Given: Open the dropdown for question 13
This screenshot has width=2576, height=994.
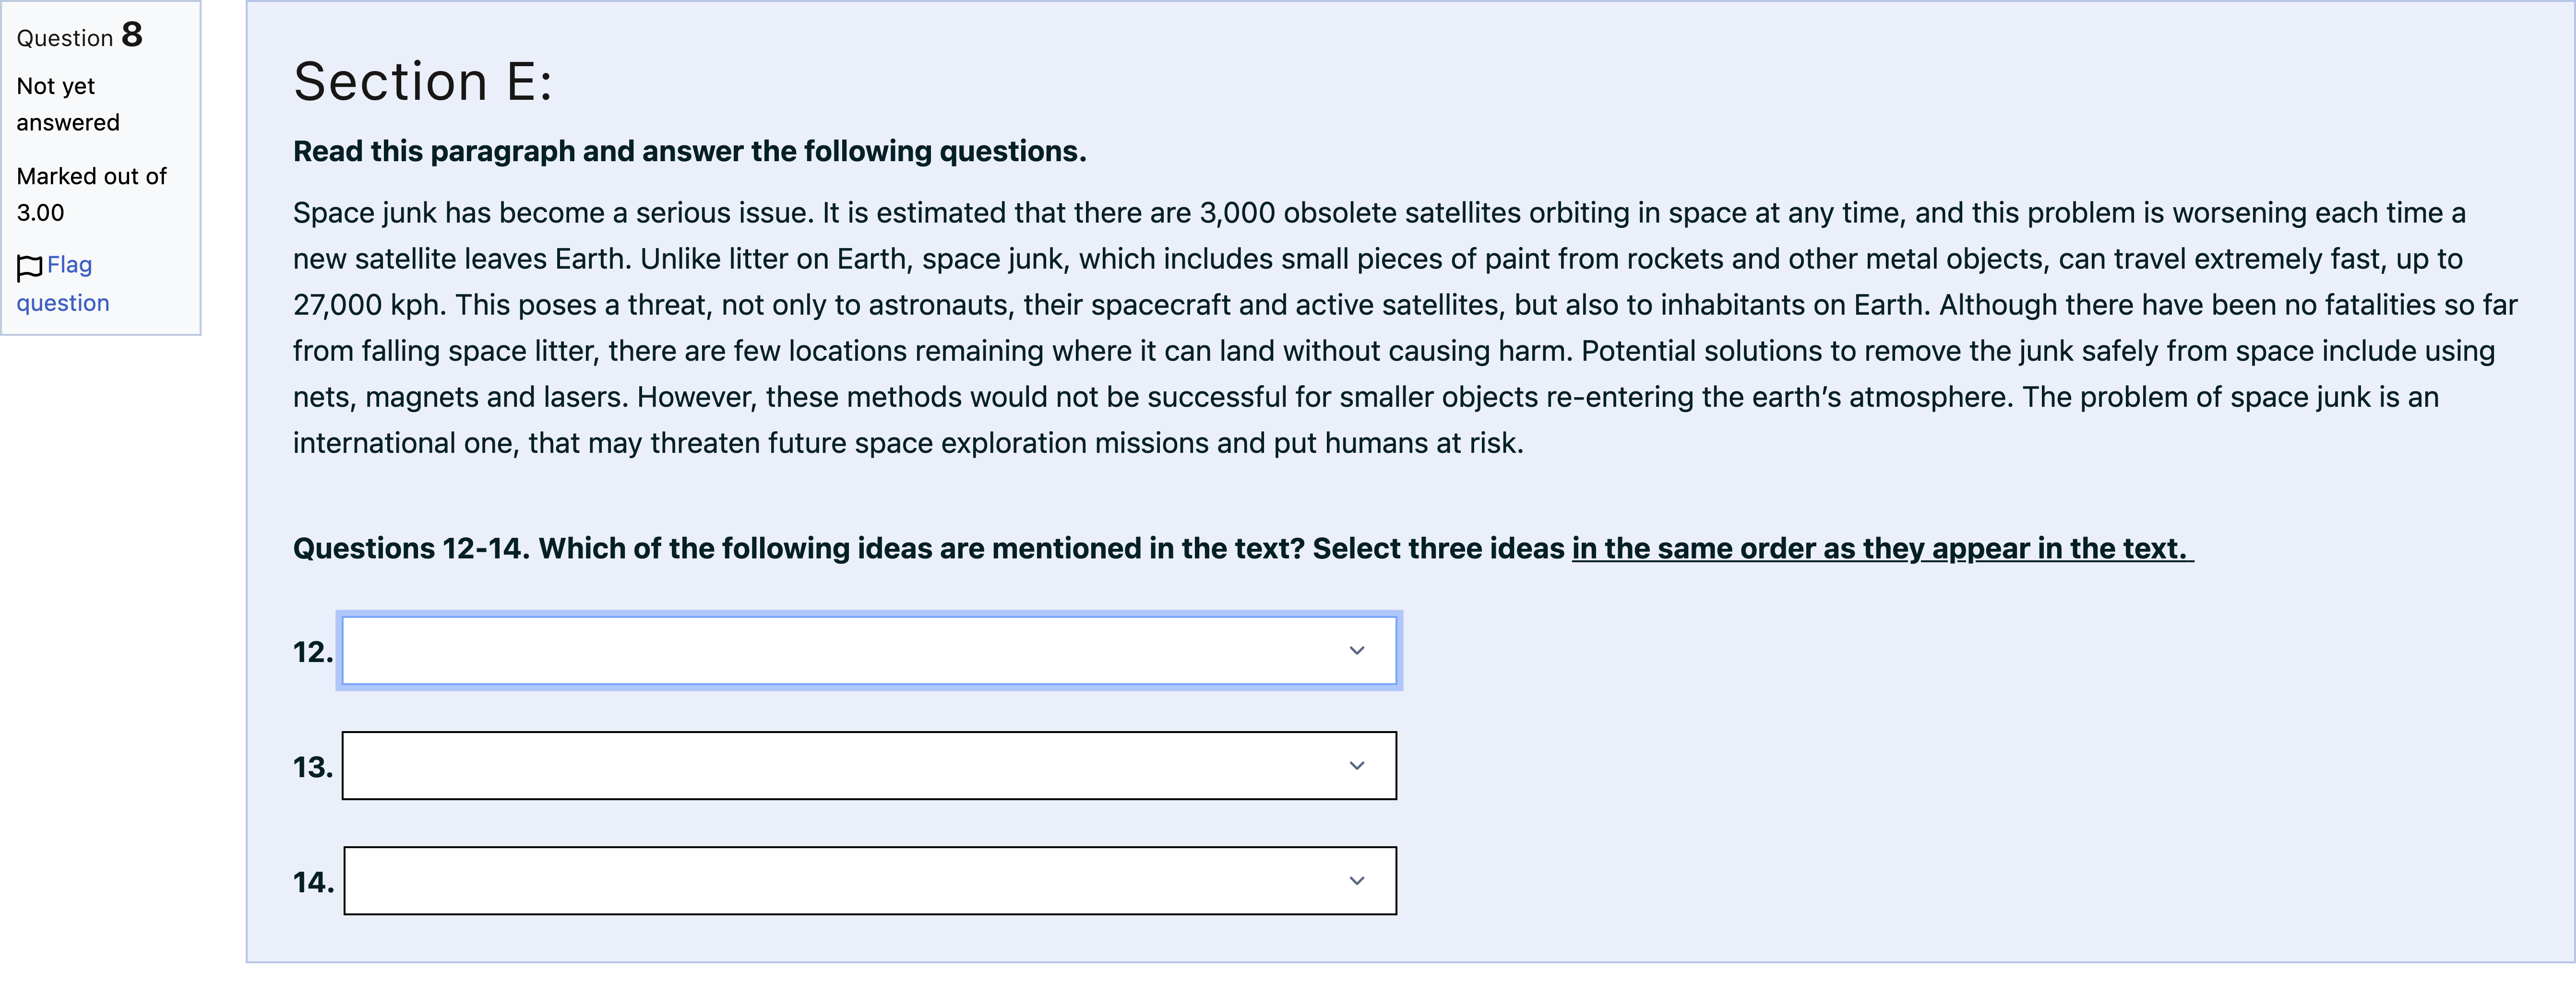Looking at the screenshot, I should [869, 766].
